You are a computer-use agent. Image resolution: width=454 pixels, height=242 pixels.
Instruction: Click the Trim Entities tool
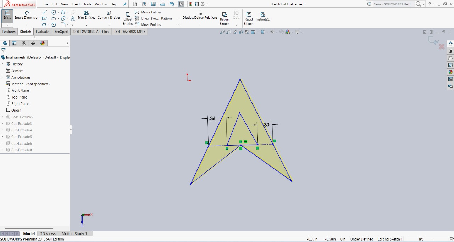86,15
